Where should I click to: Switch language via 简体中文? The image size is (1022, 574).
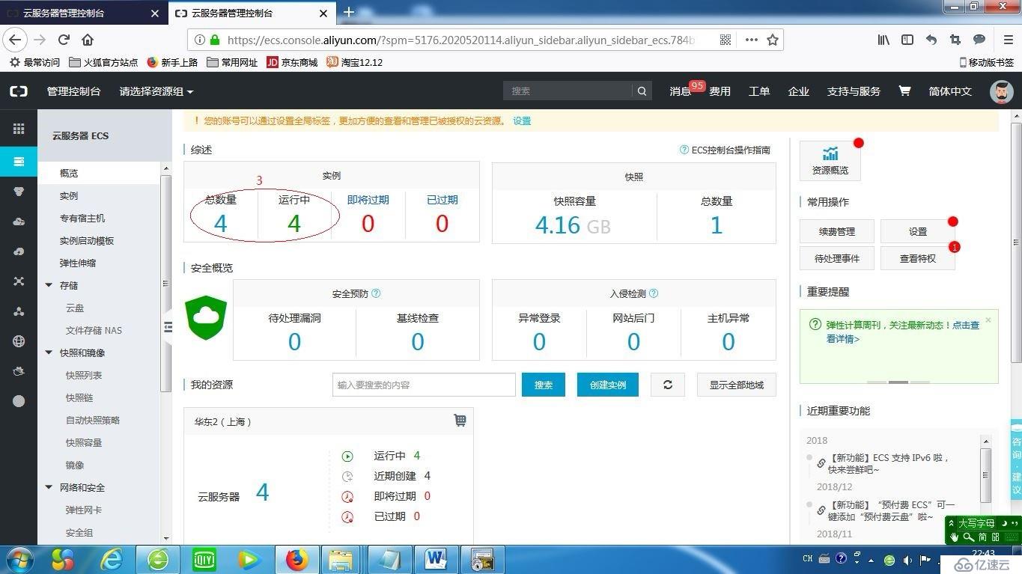950,91
